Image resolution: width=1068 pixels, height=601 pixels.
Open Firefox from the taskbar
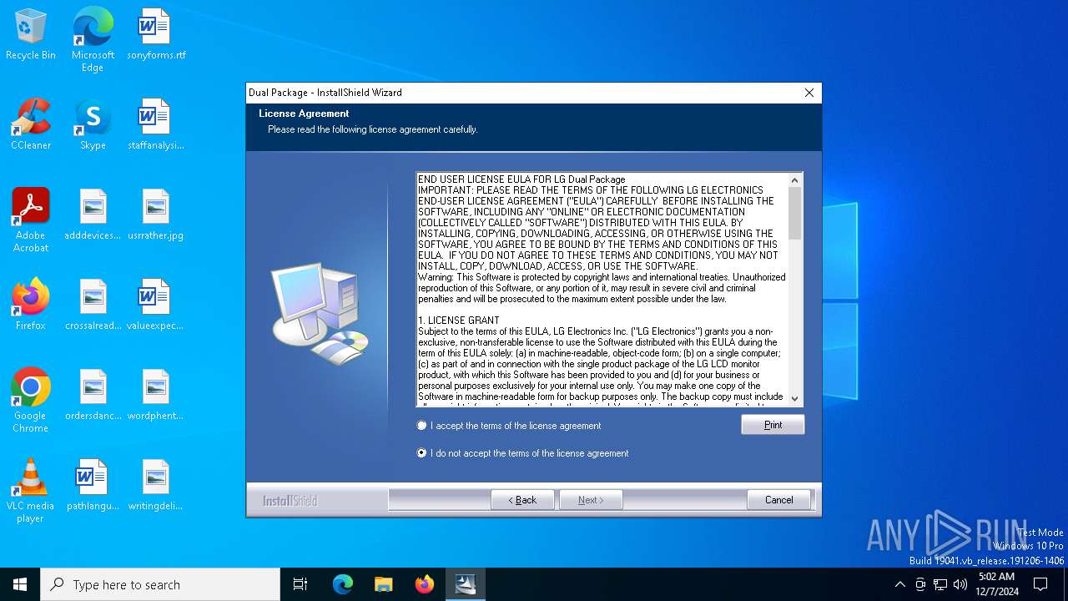pyautogui.click(x=425, y=584)
